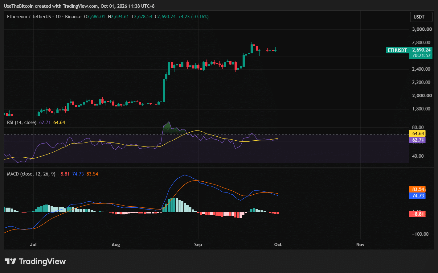The width and height of the screenshot is (438, 273).
Task: Click the MACD legend value -8.81
Action: tap(64, 174)
